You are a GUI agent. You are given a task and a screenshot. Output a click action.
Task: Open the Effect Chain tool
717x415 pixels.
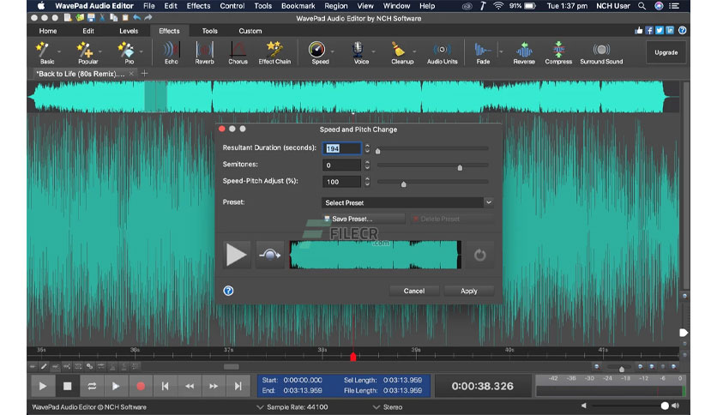274,52
